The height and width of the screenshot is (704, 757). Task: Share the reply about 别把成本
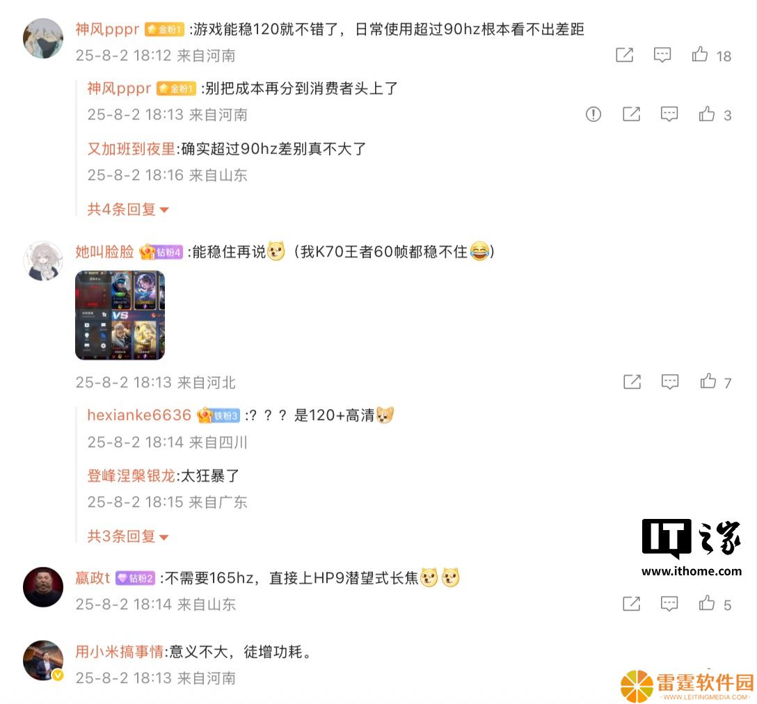(631, 114)
